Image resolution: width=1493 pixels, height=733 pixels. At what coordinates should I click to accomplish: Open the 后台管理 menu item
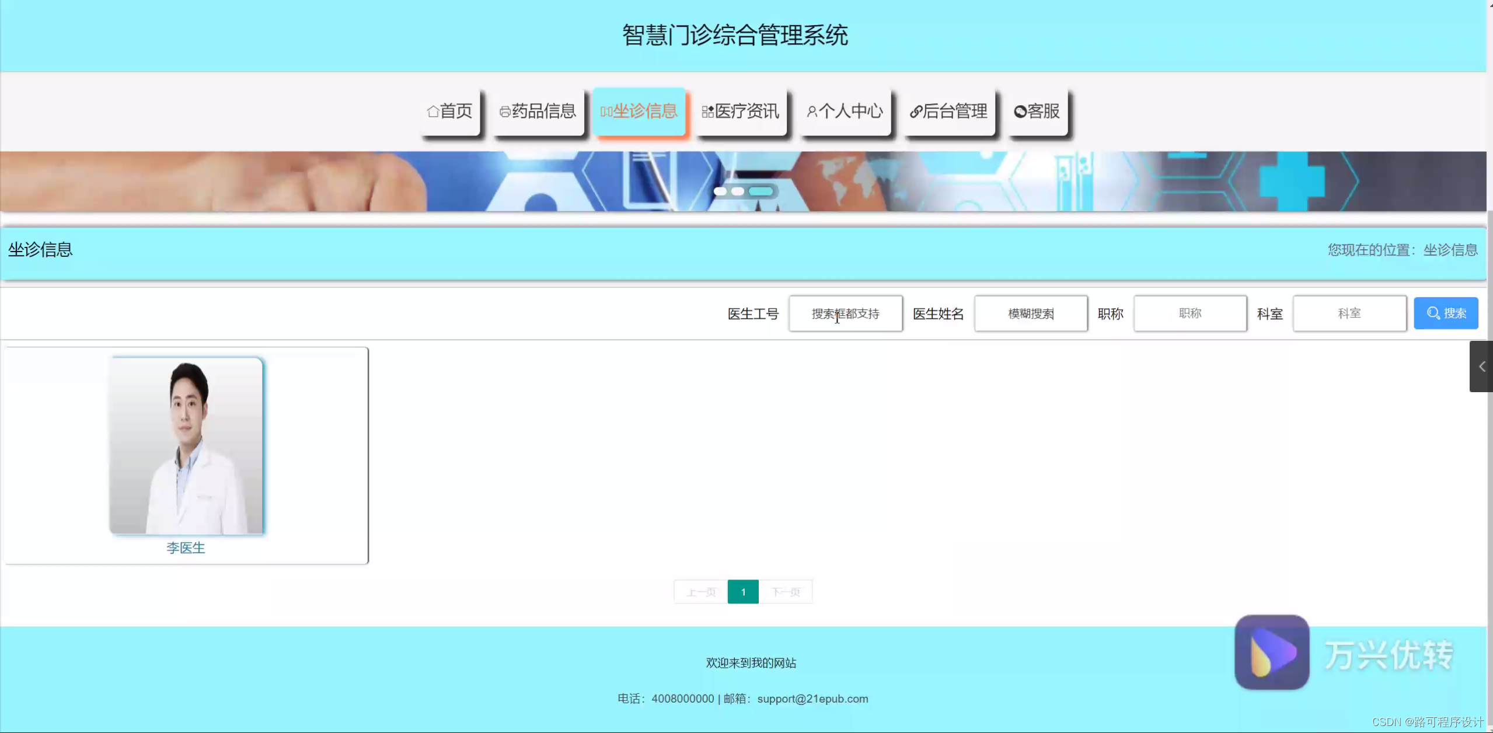(949, 111)
